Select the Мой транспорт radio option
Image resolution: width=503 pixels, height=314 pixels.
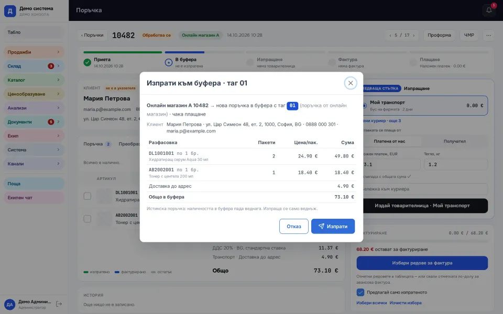364,105
